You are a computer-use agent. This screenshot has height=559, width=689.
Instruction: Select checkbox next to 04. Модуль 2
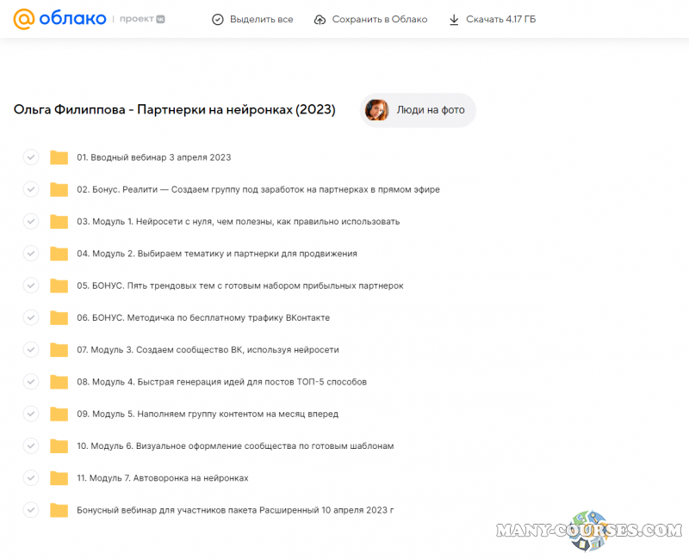coord(31,254)
